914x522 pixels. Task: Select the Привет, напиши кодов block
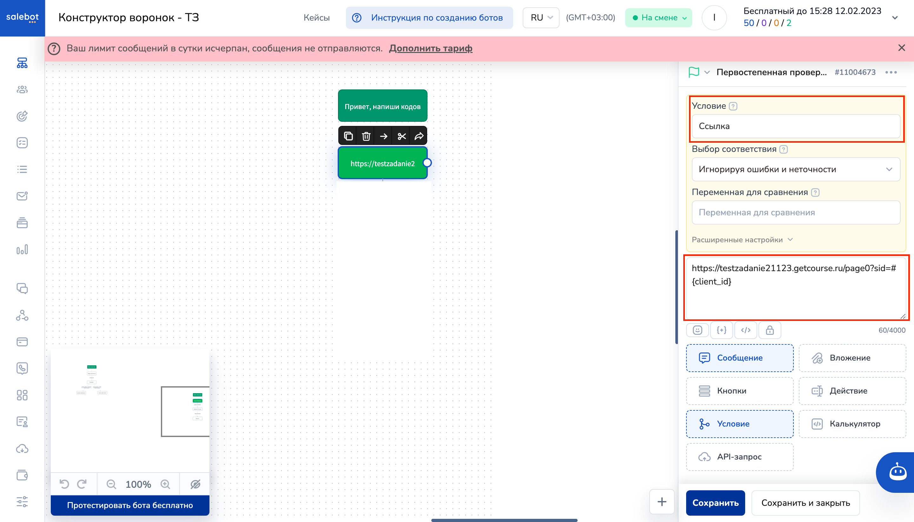tap(382, 106)
